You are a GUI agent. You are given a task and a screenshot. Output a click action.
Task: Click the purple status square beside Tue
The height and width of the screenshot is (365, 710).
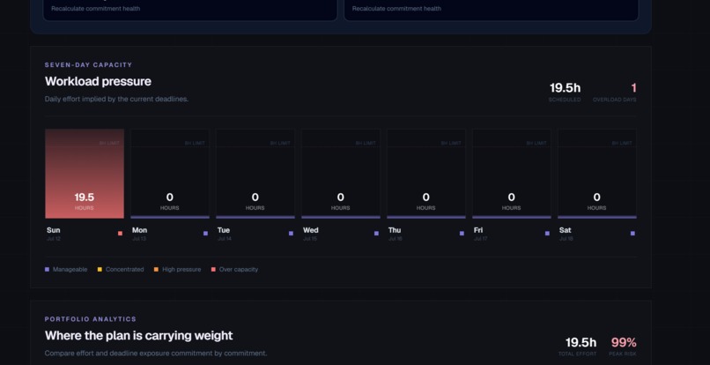(x=292, y=234)
